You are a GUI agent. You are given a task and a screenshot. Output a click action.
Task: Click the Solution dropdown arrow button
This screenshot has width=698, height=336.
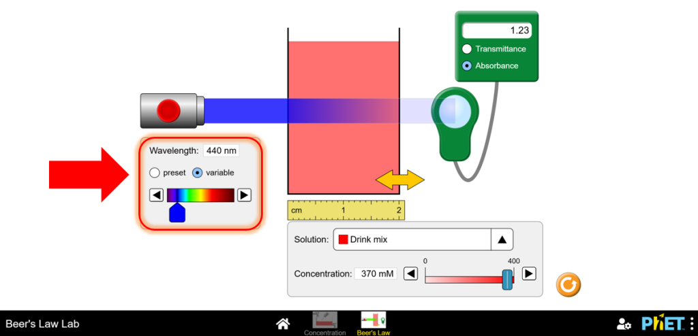tap(502, 239)
